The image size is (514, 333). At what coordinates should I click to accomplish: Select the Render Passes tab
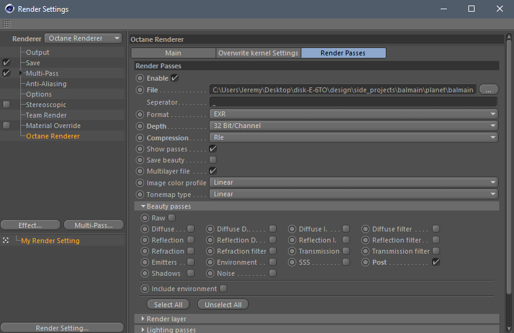(343, 53)
